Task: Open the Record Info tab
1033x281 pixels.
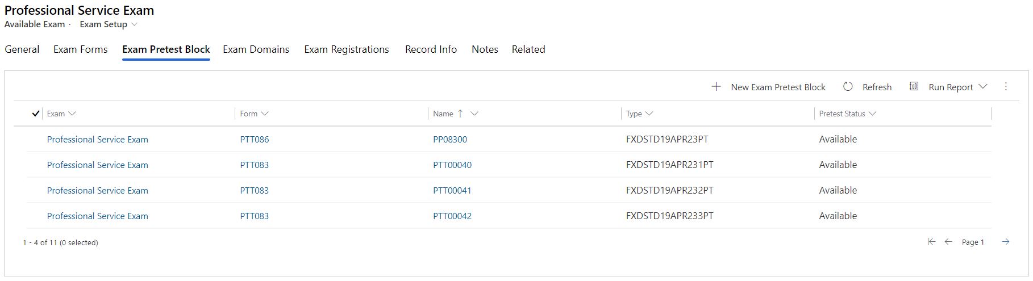Action: 431,49
